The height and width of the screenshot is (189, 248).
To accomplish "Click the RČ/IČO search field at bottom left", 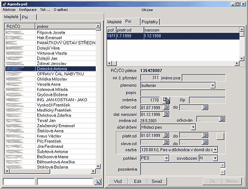I will coord(19,182).
